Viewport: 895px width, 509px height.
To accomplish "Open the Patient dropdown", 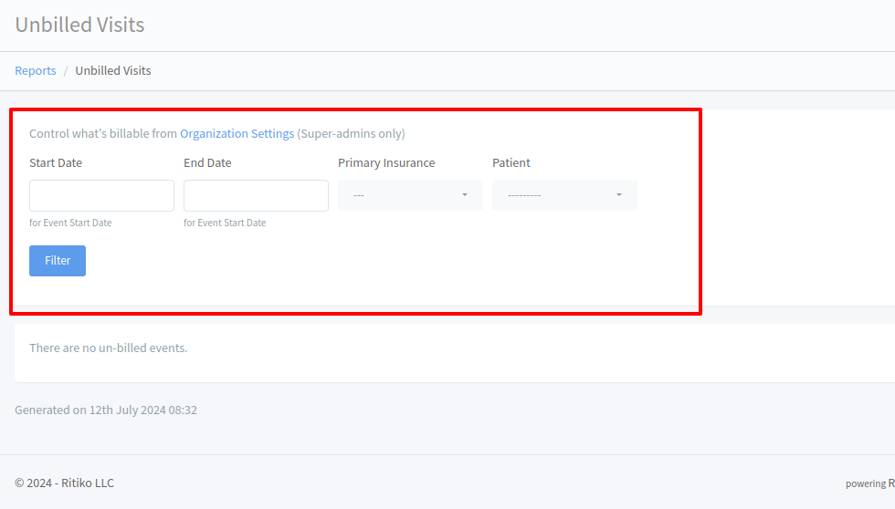I will pos(564,195).
